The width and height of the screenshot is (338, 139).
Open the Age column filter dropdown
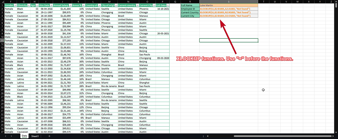tap(37, 5)
